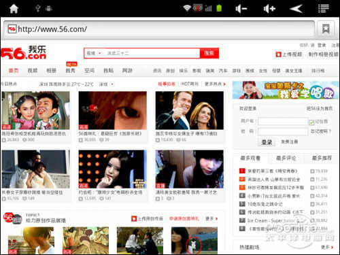Click the password input field
340x255 pixels.
pos(283,131)
